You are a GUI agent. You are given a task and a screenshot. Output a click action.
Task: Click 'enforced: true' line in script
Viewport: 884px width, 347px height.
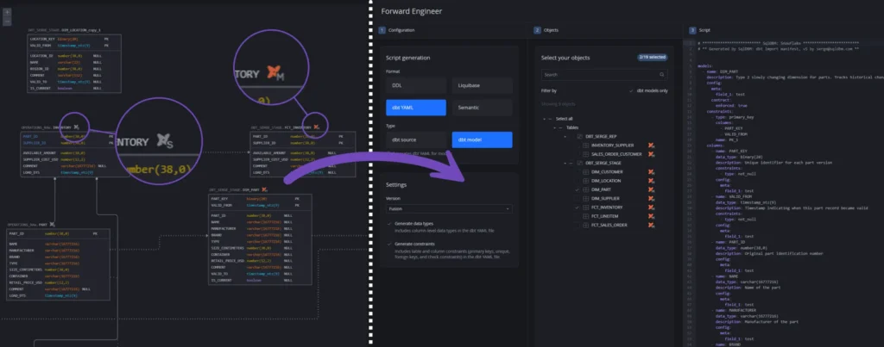730,104
